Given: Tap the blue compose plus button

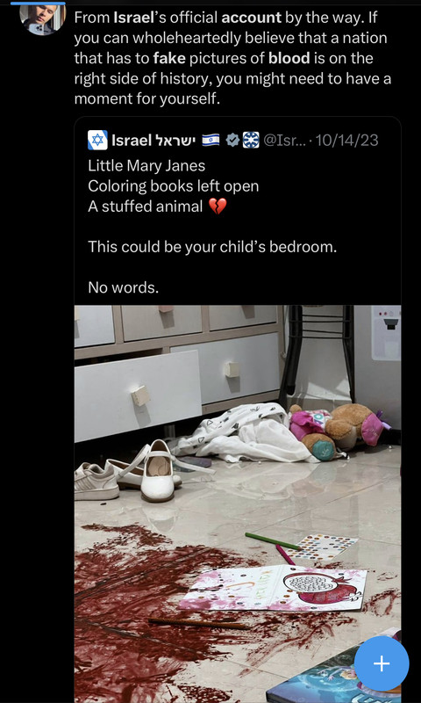Looking at the screenshot, I should pos(382,663).
